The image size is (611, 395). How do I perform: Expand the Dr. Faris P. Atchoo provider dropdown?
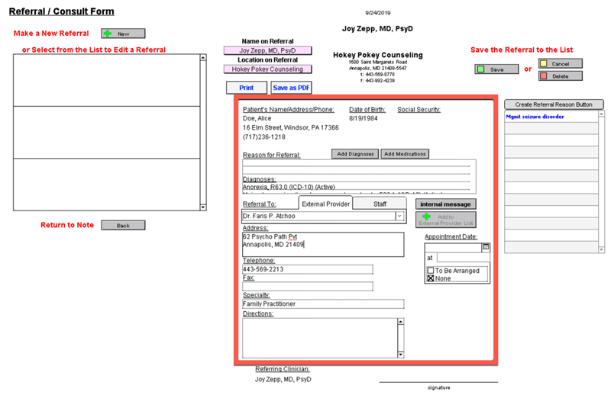399,217
